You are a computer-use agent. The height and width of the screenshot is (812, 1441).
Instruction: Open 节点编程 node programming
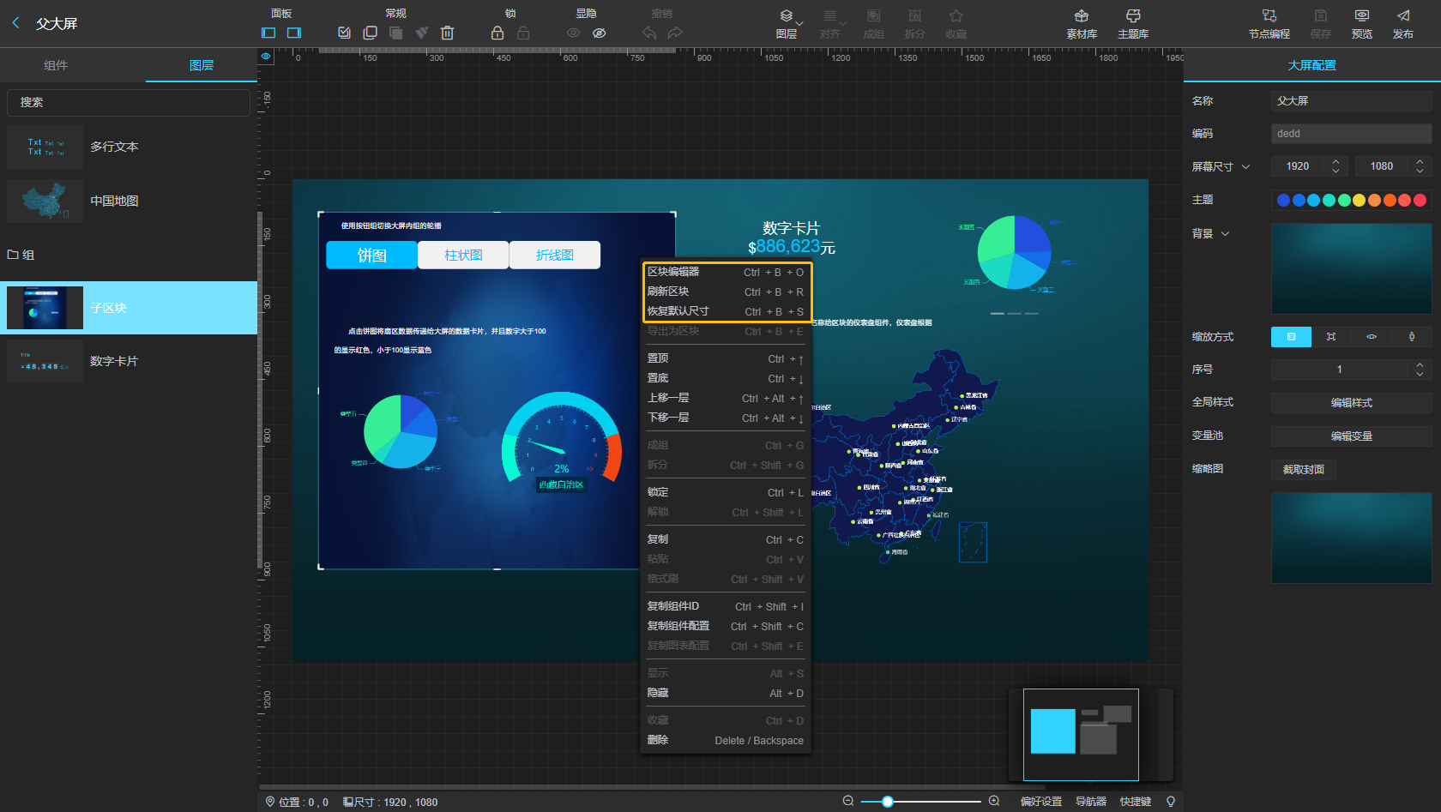(1269, 24)
